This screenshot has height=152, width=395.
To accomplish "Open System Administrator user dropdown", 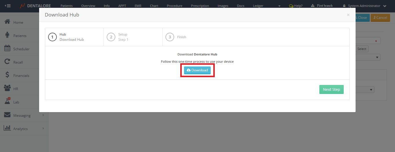I will pyautogui.click(x=384, y=6).
